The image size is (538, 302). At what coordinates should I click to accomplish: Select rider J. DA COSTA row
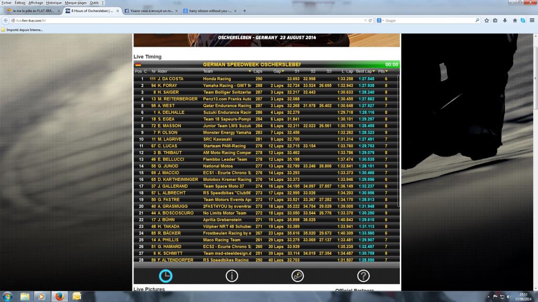pyautogui.click(x=266, y=79)
